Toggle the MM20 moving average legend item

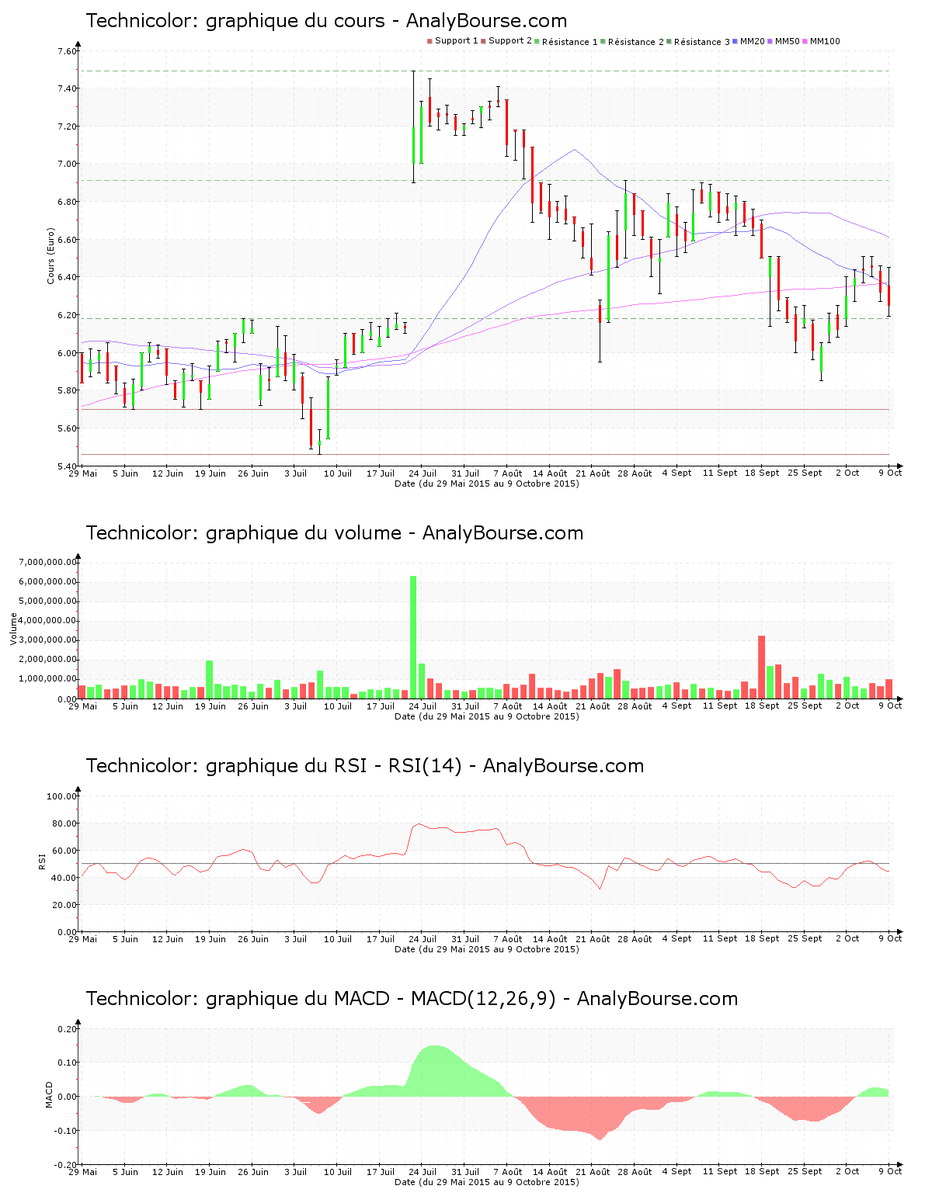click(752, 42)
